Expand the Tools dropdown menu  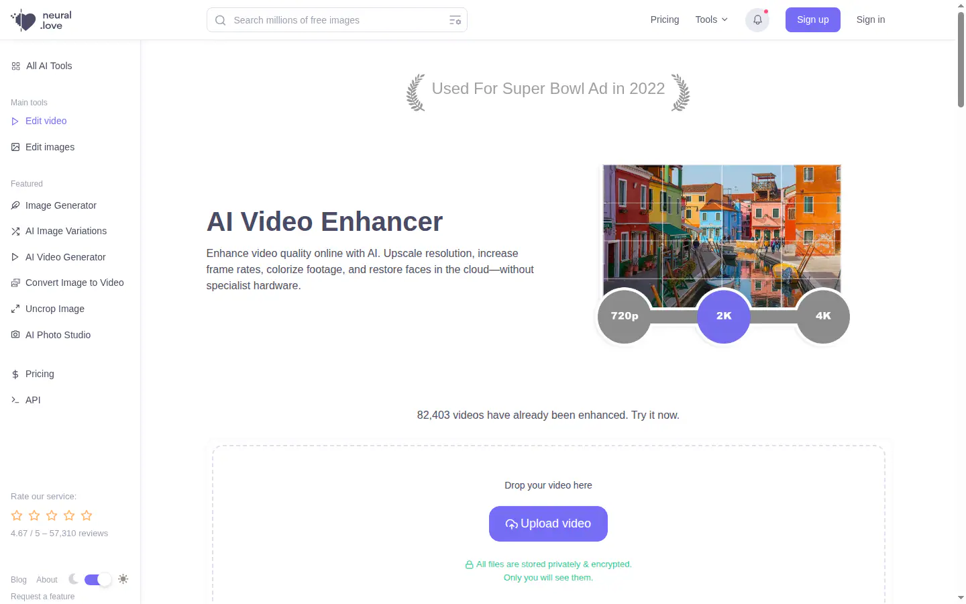(712, 19)
